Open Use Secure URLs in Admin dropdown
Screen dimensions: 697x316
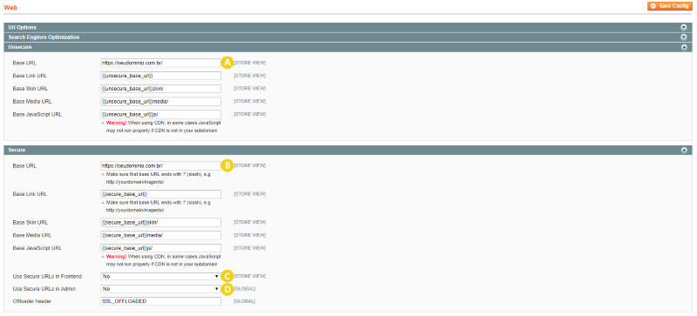[161, 289]
